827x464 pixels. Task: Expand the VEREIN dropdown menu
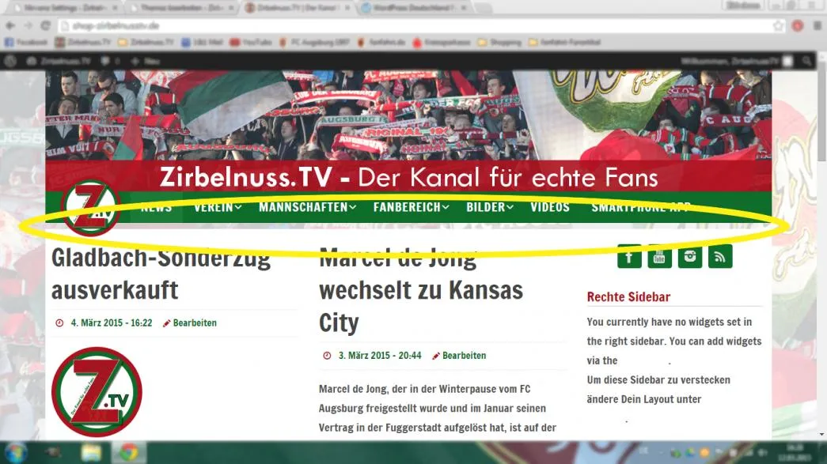tap(218, 208)
